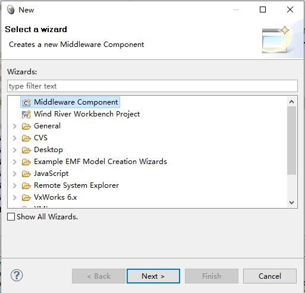
Task: Click the CVS folder icon
Action: 26,138
